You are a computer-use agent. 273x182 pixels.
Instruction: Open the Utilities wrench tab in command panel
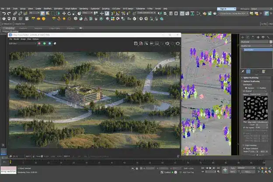268,37
